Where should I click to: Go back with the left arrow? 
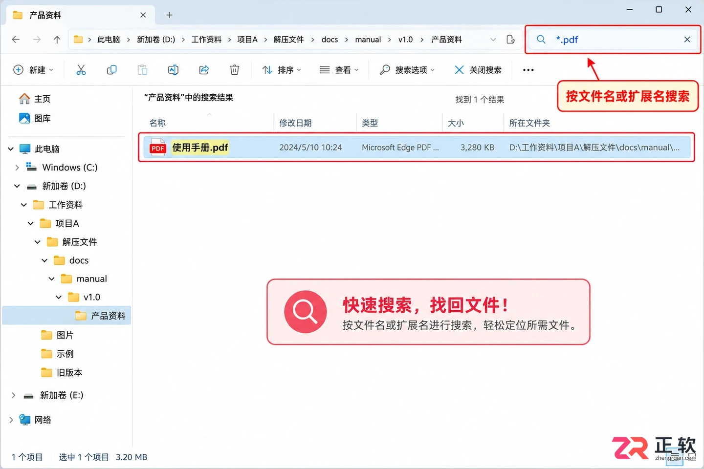tap(16, 40)
